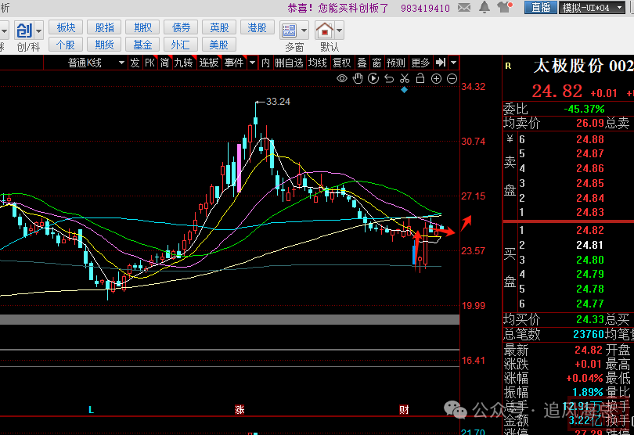Image resolution: width=634 pixels, height=435 pixels.
Task: Expand the dropdown next to jump-to-end arrow
Action: (454, 63)
